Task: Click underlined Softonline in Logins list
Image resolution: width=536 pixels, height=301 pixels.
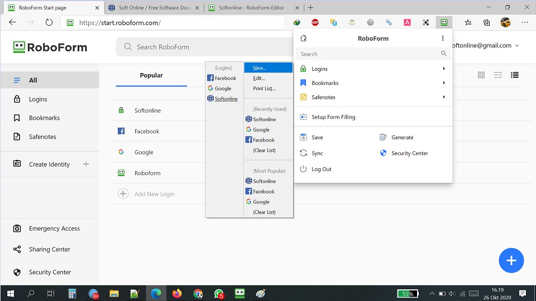Action: coord(224,99)
